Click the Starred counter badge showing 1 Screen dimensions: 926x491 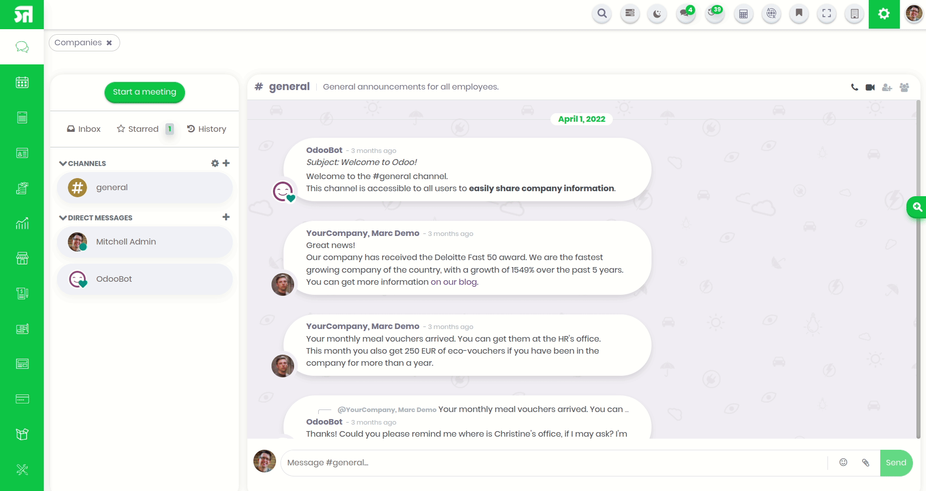point(170,129)
